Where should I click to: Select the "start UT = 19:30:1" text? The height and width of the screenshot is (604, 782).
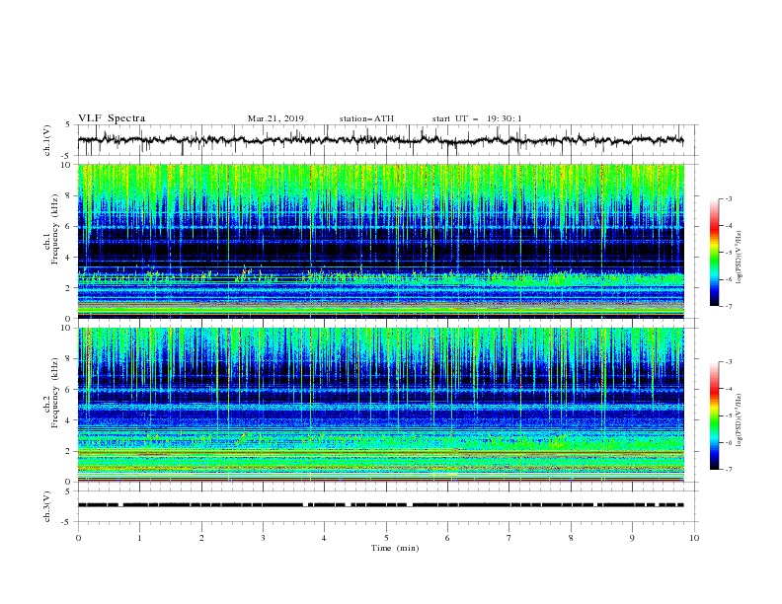point(477,118)
